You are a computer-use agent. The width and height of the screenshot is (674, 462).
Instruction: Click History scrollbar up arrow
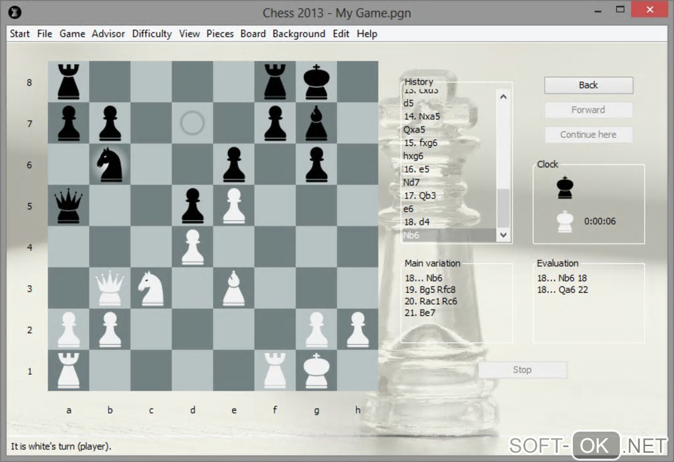[x=504, y=96]
